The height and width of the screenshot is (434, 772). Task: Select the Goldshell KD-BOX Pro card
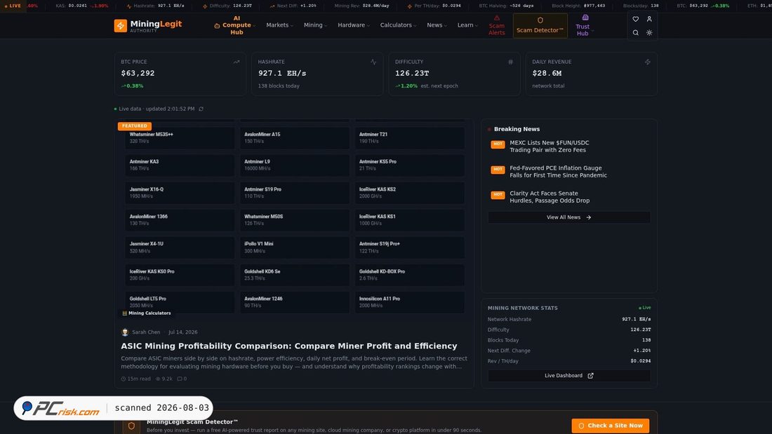[410, 275]
